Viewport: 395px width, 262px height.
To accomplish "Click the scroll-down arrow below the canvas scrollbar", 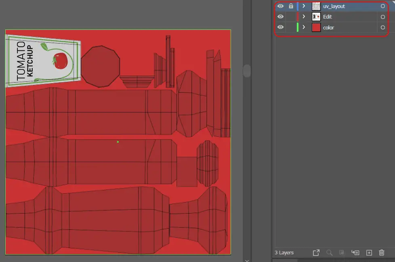I will [247, 260].
